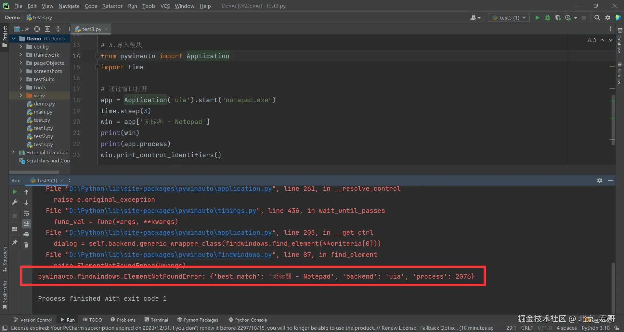Open the editor tab options menu
Viewport: 624px width, 332px height.
(x=611, y=29)
